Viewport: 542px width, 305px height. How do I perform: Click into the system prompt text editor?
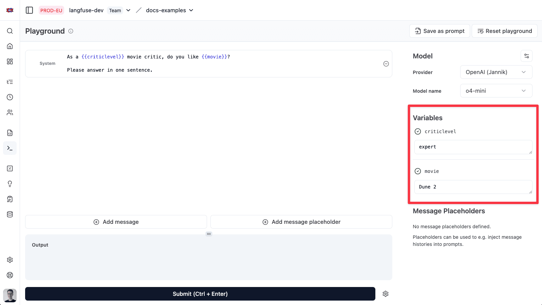tap(222, 64)
